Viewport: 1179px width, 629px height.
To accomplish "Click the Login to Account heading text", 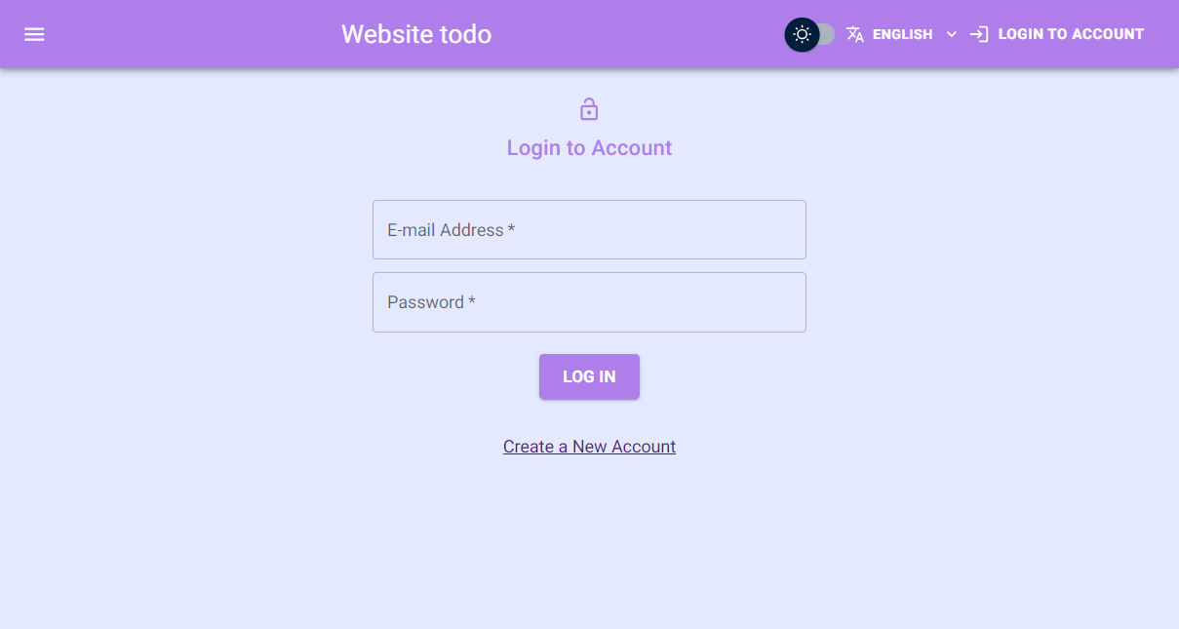I will 589,148.
